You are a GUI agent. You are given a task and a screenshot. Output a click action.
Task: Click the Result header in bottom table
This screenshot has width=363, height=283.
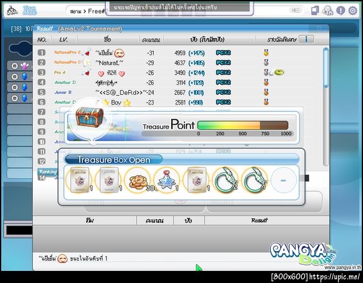260,220
